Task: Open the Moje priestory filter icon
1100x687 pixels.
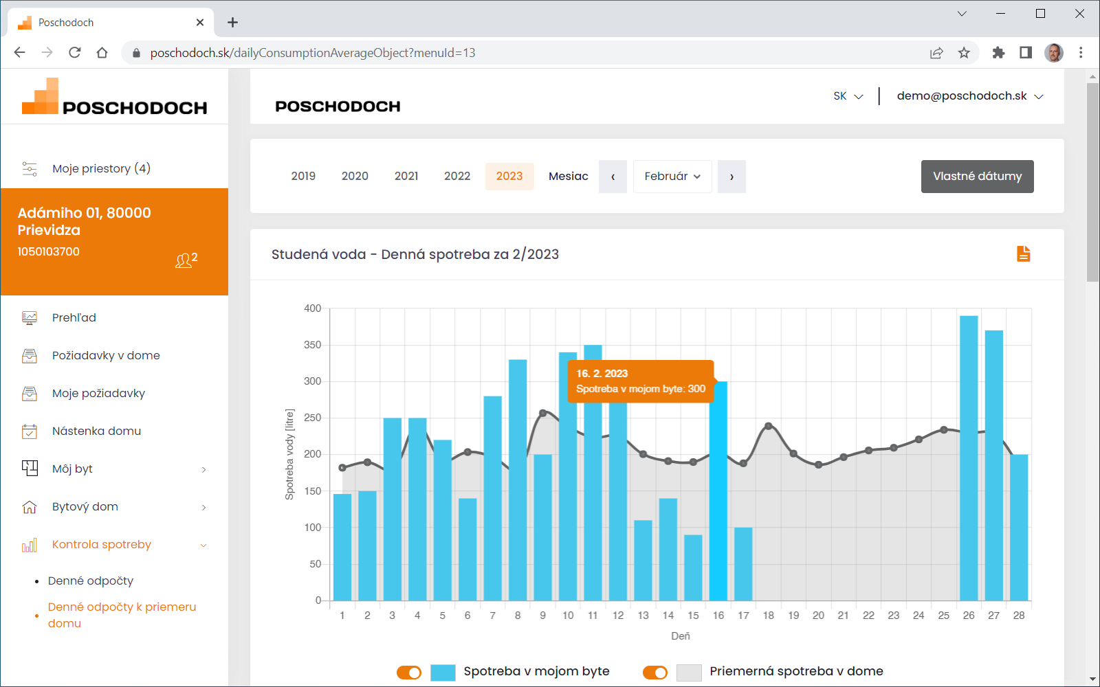Action: point(30,169)
